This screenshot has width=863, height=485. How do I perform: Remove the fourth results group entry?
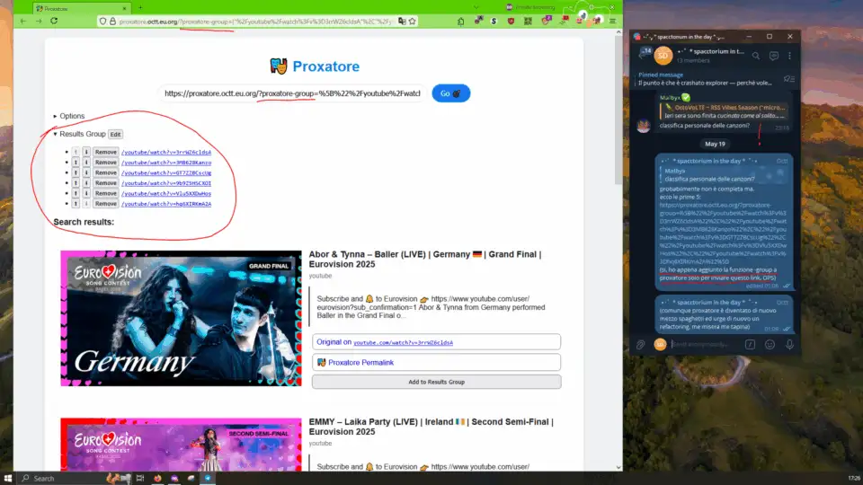pyautogui.click(x=105, y=183)
